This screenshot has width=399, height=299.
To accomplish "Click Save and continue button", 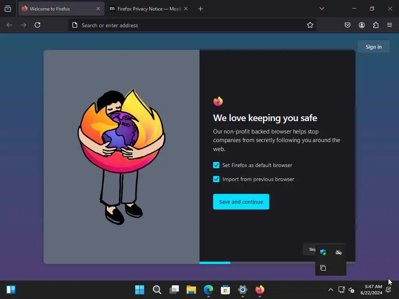I will click(x=241, y=202).
